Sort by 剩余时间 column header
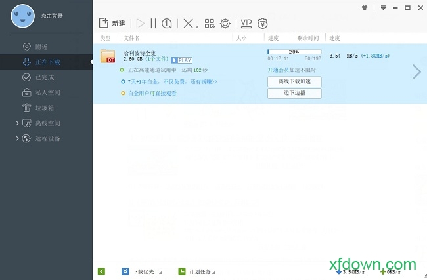 309,38
